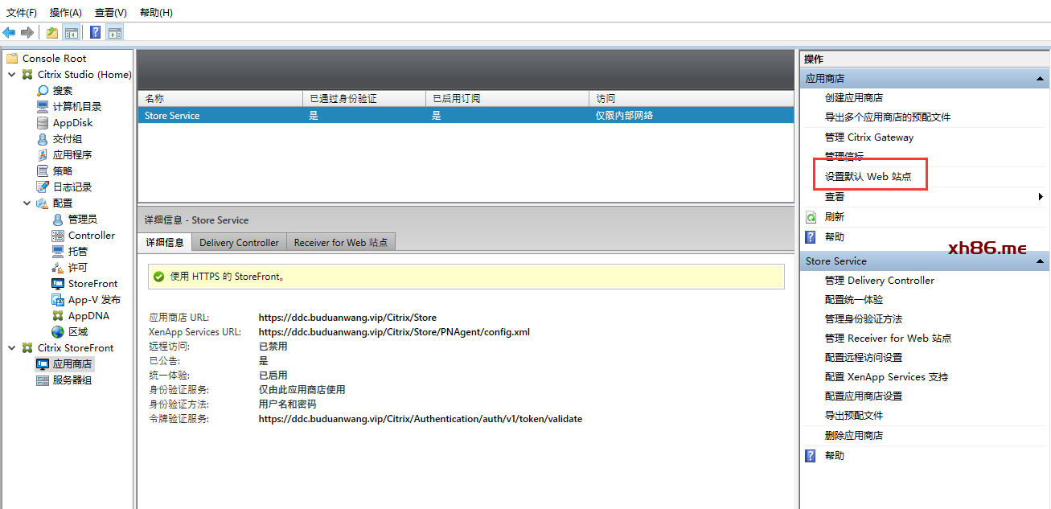
Task: Collapse the Citrix Studio (Home) tree node
Action: 12,74
